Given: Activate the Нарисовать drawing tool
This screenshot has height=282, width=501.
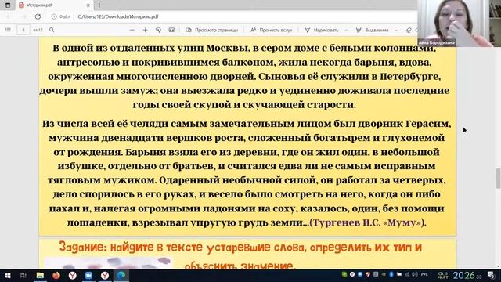Looking at the screenshot, I should 322,30.
